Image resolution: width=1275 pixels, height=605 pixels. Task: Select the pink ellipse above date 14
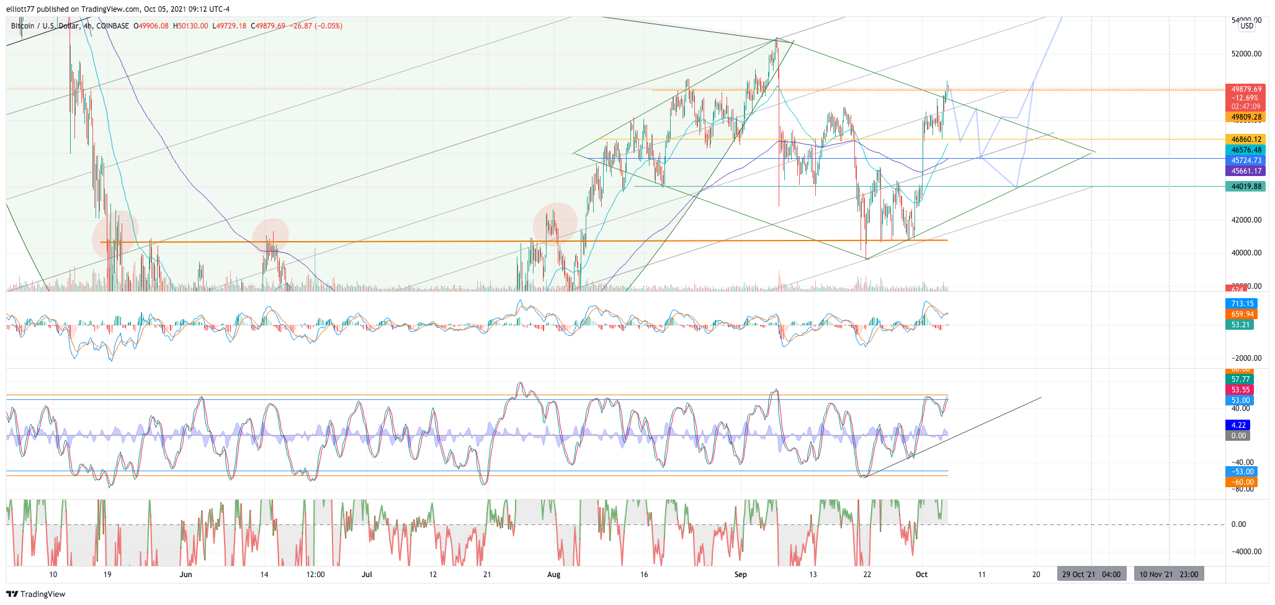pos(271,236)
